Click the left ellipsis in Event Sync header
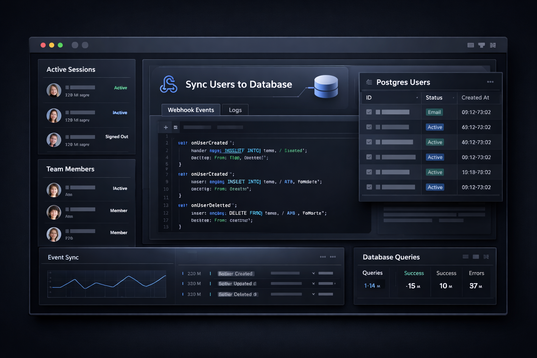Screen dimensions: 537x358 click(x=323, y=257)
